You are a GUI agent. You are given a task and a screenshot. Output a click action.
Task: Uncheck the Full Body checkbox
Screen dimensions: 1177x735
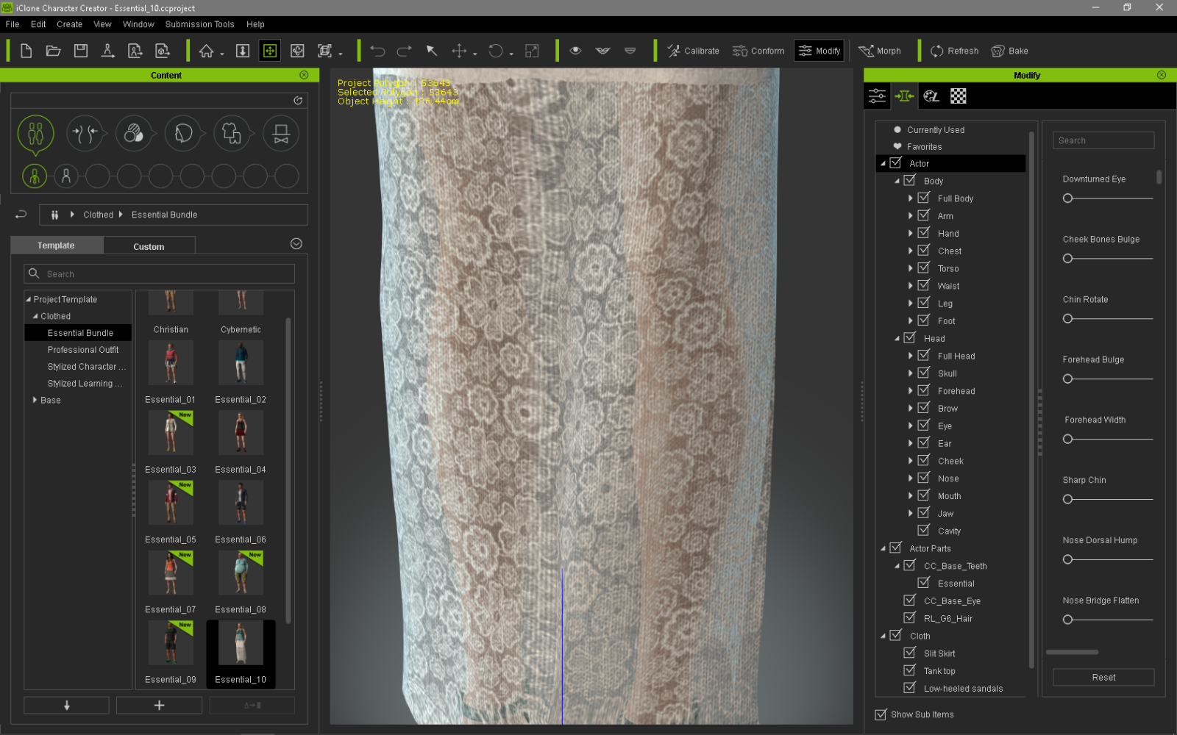924,198
